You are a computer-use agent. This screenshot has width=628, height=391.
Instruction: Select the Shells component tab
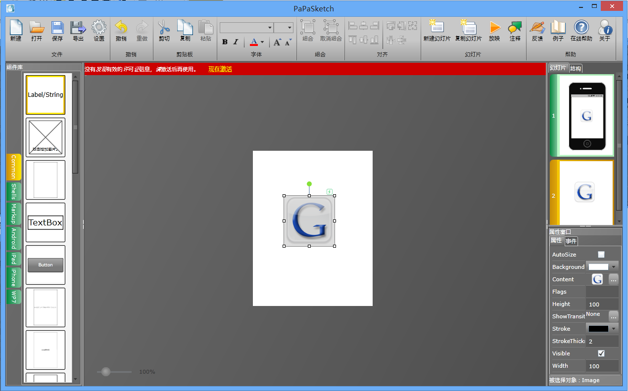pyautogui.click(x=14, y=192)
